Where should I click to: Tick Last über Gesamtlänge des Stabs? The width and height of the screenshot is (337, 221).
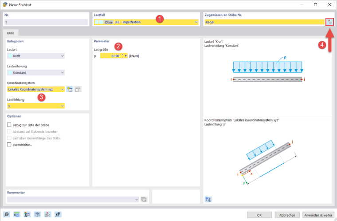9,138
